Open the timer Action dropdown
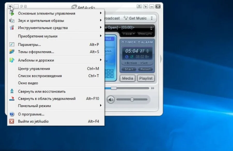 [x=131, y=63]
